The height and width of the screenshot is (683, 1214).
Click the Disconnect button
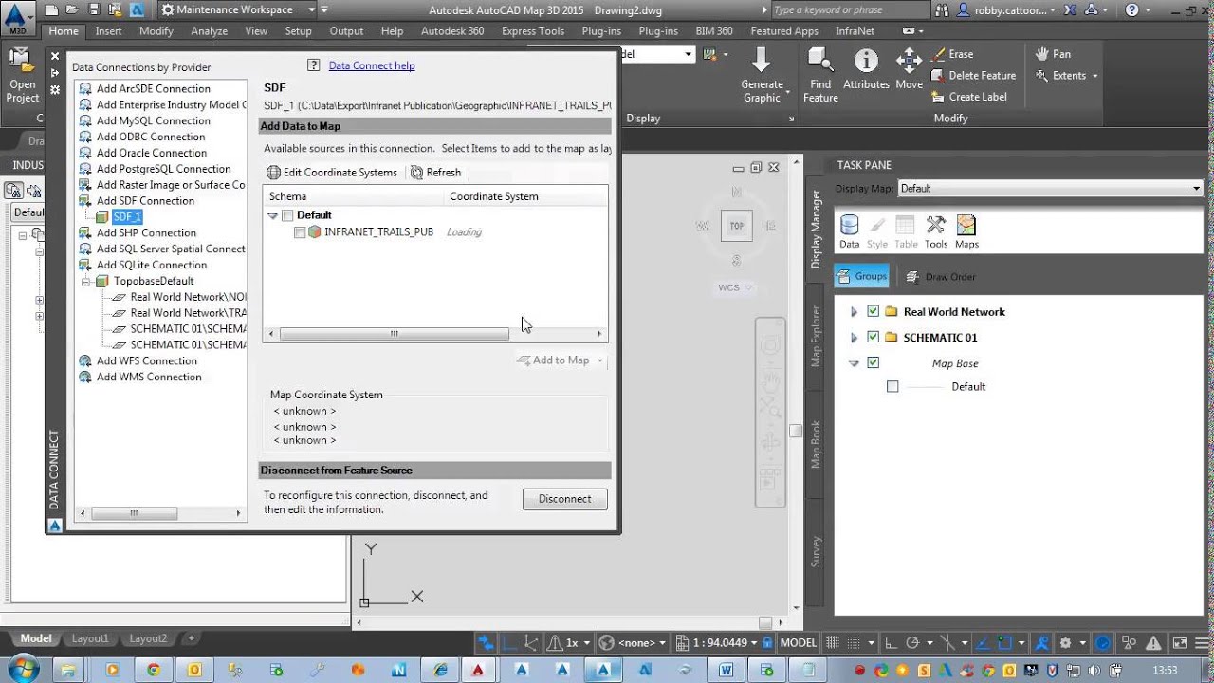click(x=565, y=499)
